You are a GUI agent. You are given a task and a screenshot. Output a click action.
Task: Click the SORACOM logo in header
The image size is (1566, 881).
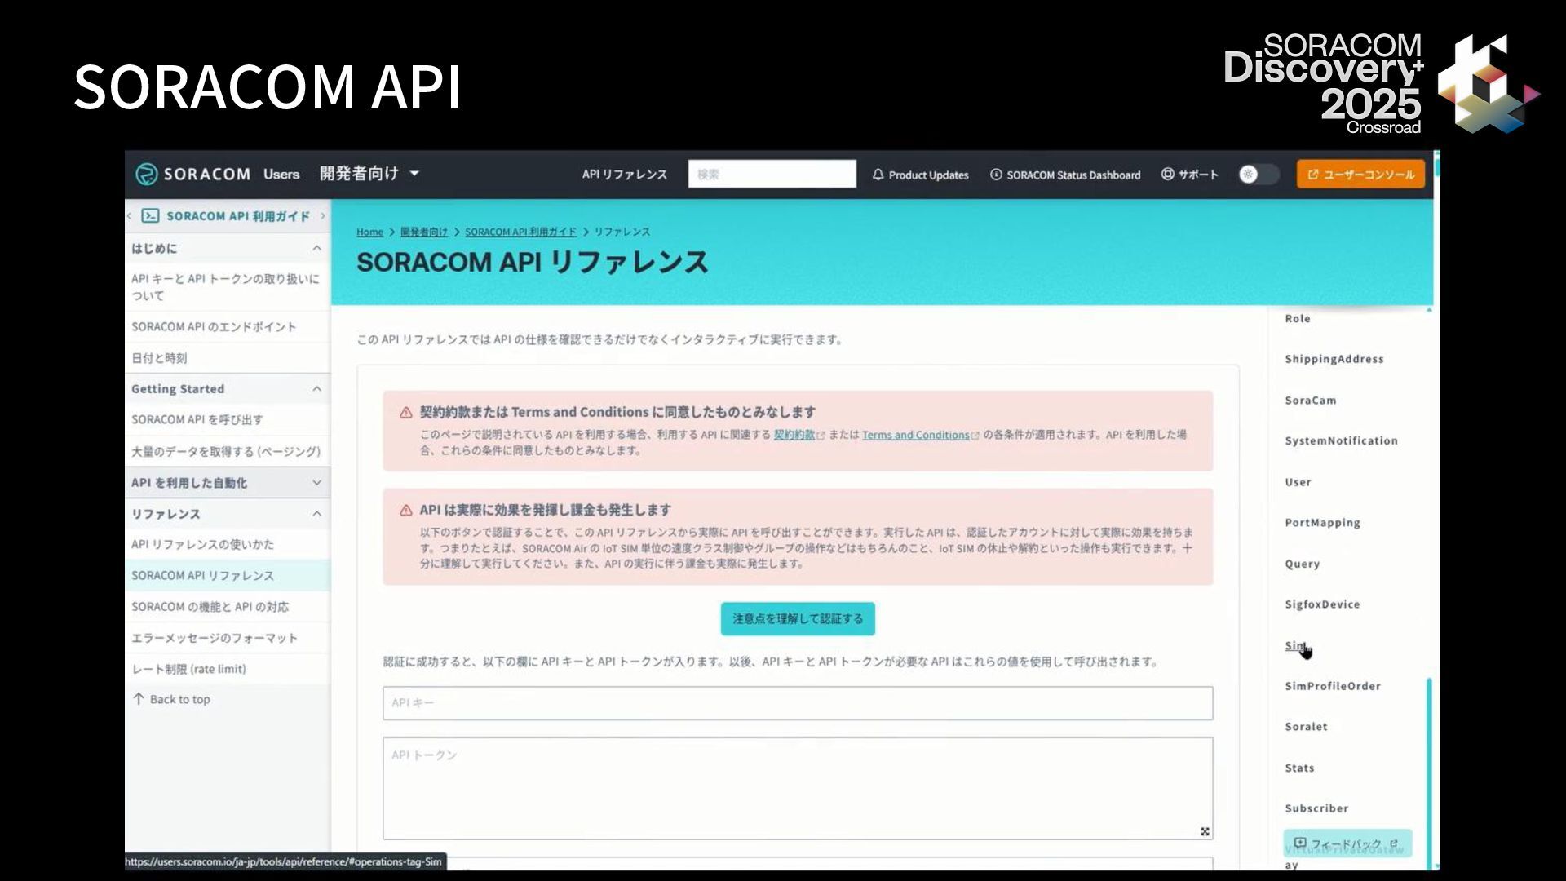point(193,174)
